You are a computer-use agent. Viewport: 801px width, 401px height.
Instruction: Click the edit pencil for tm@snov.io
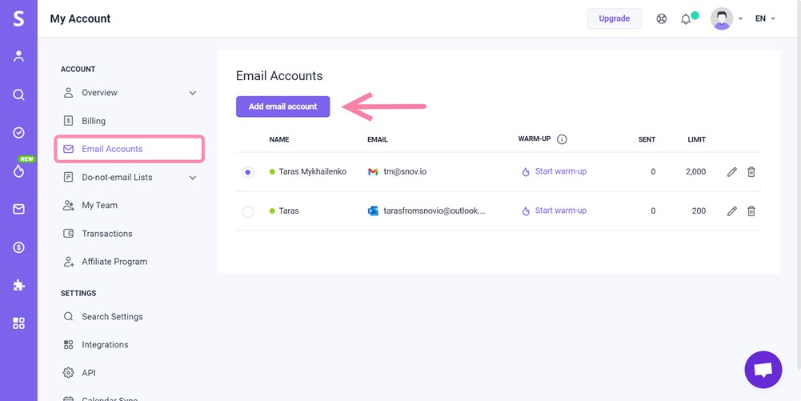click(731, 172)
